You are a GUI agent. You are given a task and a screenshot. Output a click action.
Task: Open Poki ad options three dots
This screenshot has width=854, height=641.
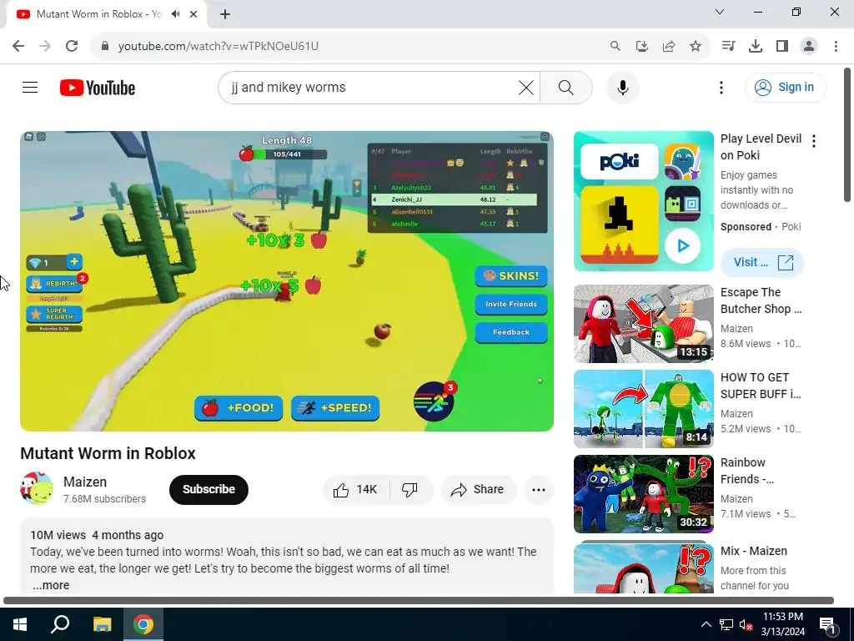814,141
